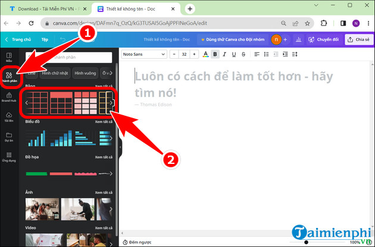Select the team meeting photo
The image size is (375, 247).
point(42,209)
